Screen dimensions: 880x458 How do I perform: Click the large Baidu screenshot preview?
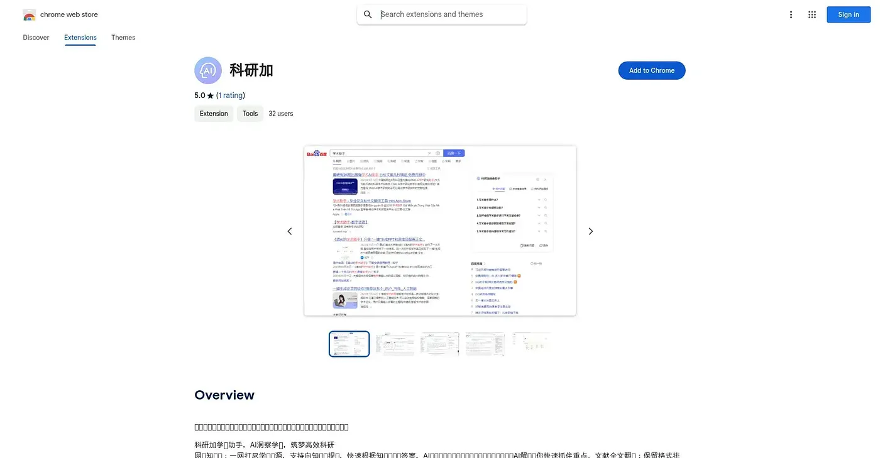440,231
